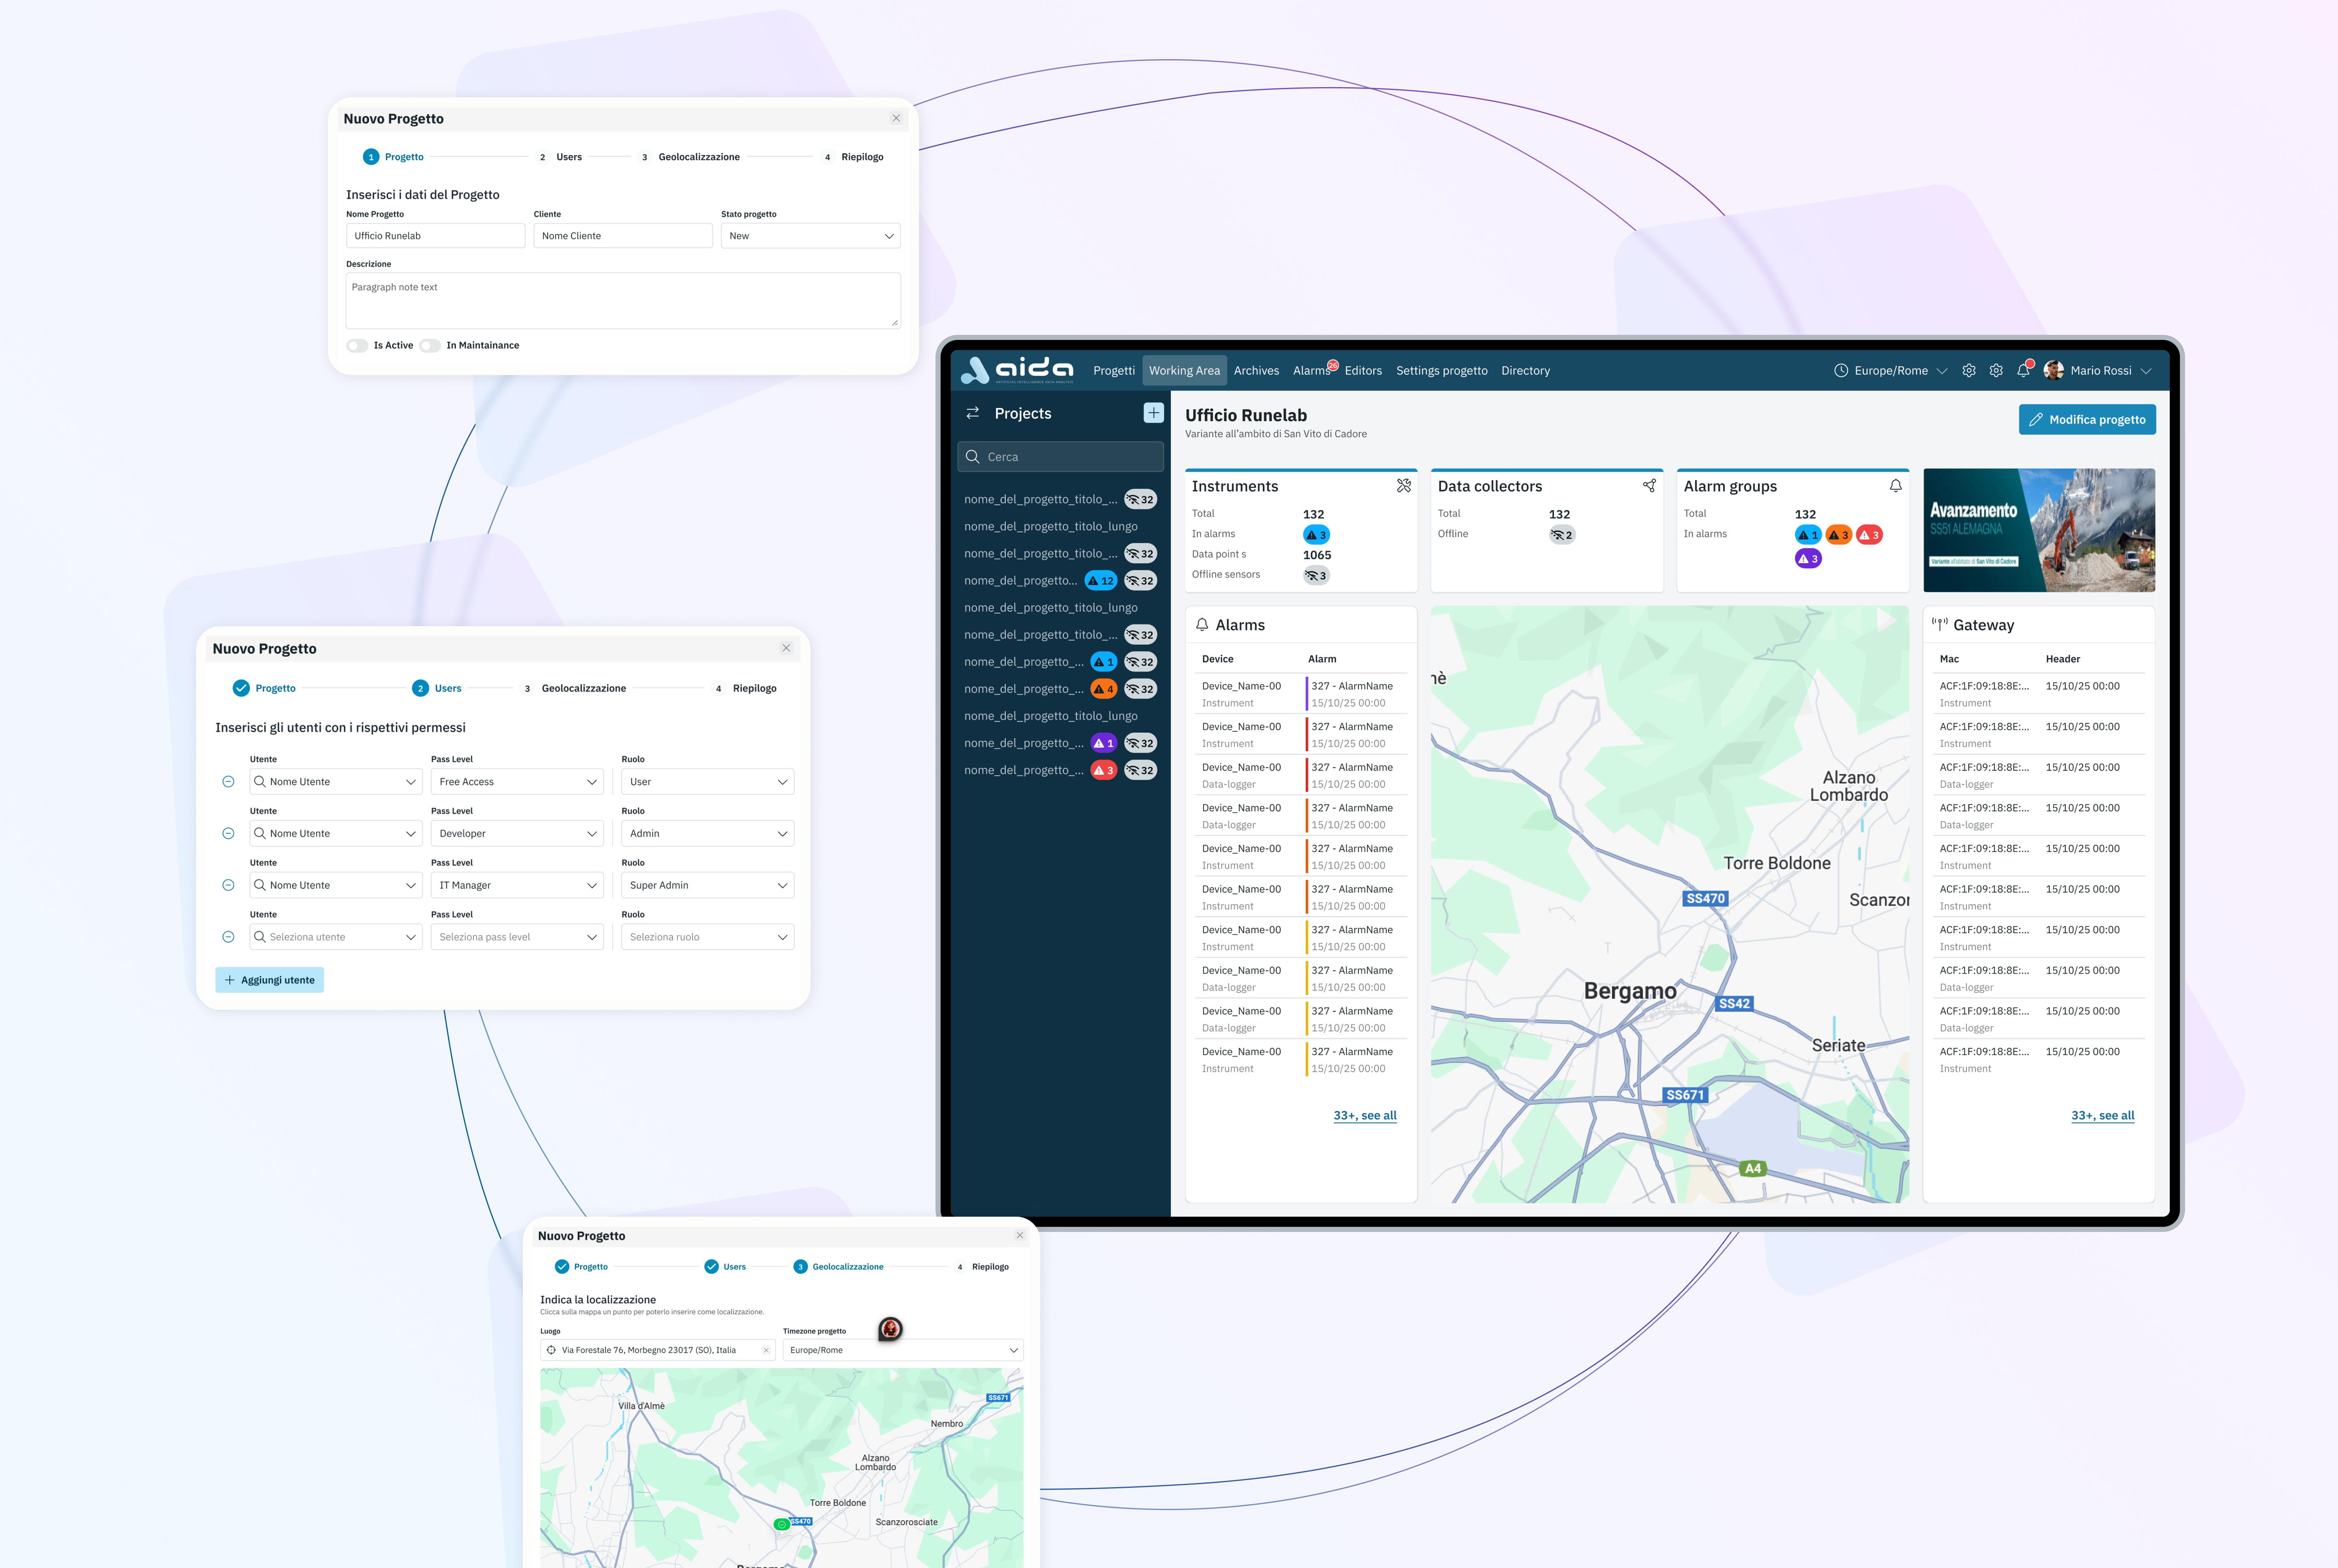Viewport: 2338px width, 1568px height.
Task: Open the Progetti menu item
Action: 1114,371
